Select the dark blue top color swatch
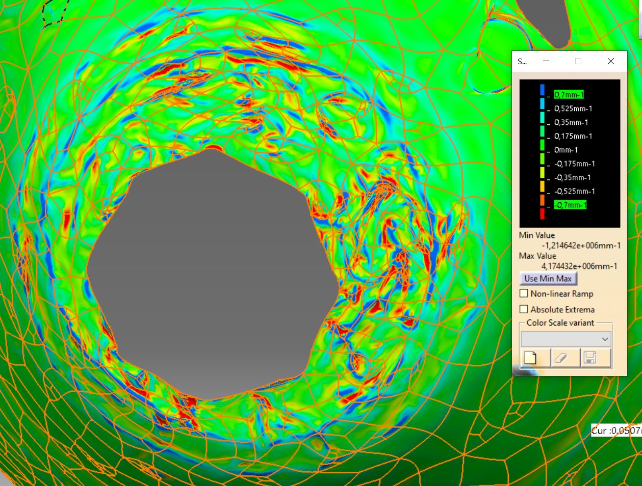Screen dimensions: 642x486 542,90
